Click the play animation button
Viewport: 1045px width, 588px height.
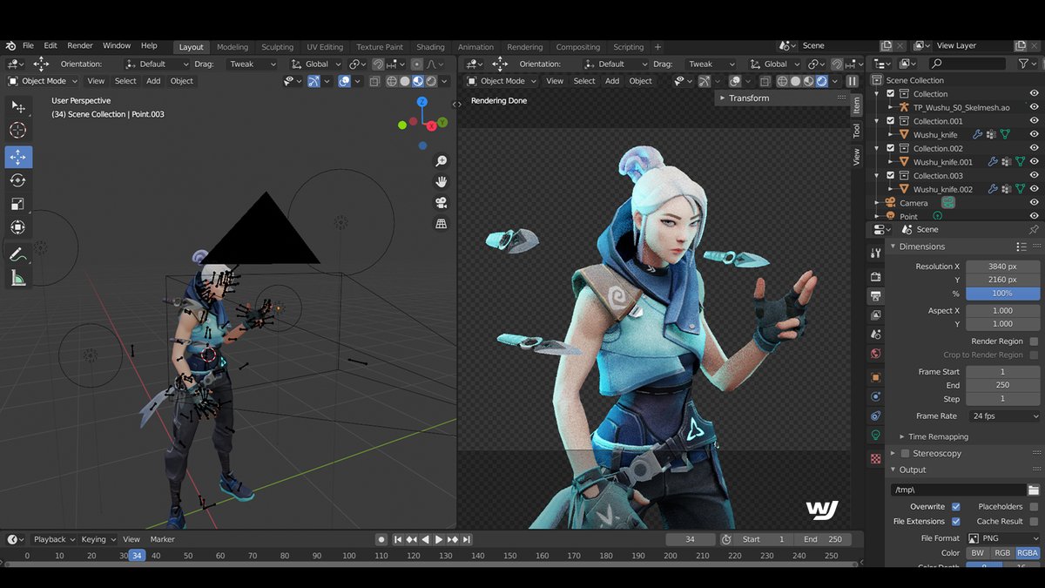439,540
